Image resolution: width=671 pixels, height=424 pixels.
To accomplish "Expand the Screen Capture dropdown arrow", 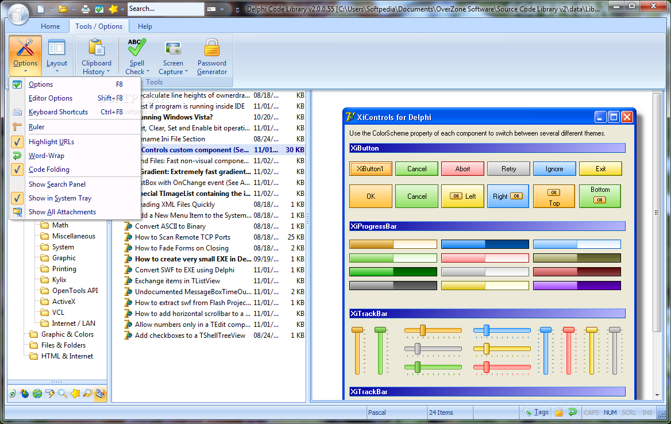I will (x=186, y=72).
